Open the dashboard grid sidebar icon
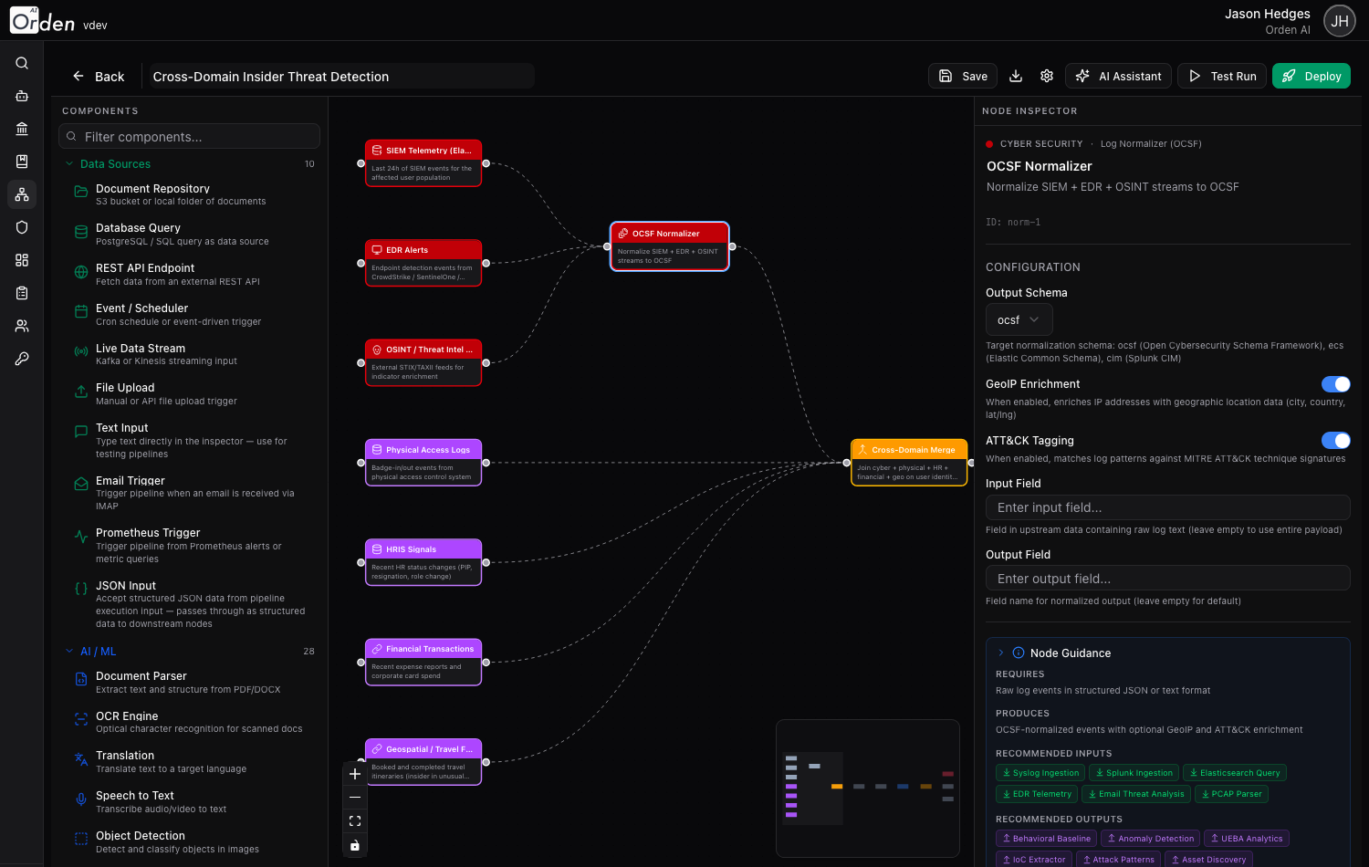The height and width of the screenshot is (867, 1369). pyautogui.click(x=22, y=260)
